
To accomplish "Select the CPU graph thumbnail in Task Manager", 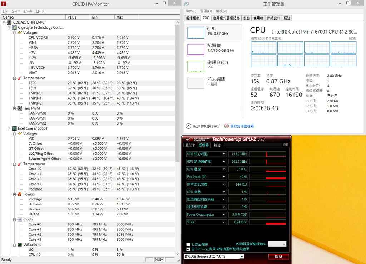I will tap(196, 33).
